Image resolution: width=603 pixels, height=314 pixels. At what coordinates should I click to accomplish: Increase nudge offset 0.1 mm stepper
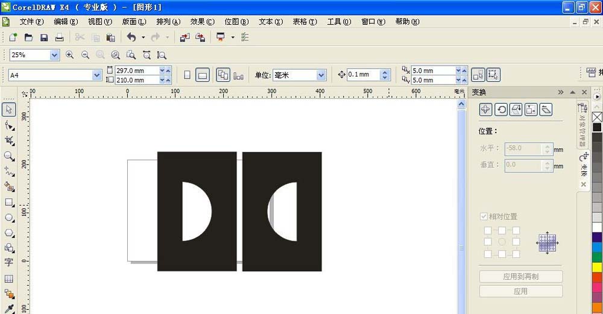click(385, 72)
